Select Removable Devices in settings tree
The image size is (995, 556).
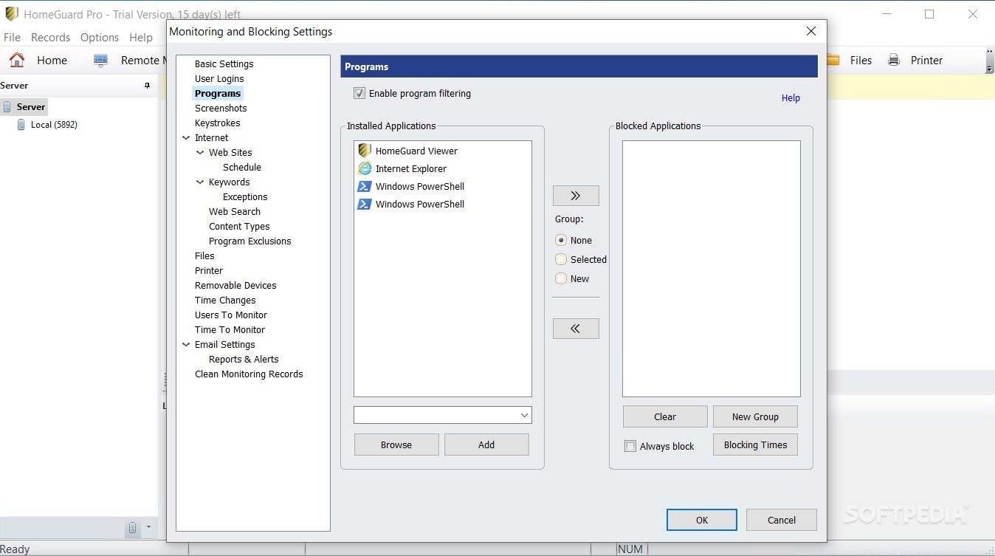pyautogui.click(x=235, y=285)
